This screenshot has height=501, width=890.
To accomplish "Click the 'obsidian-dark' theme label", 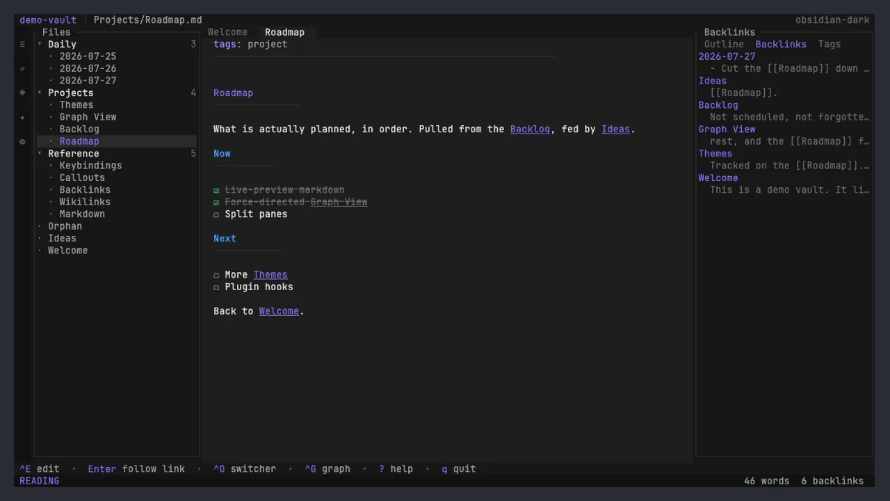I will (x=832, y=20).
